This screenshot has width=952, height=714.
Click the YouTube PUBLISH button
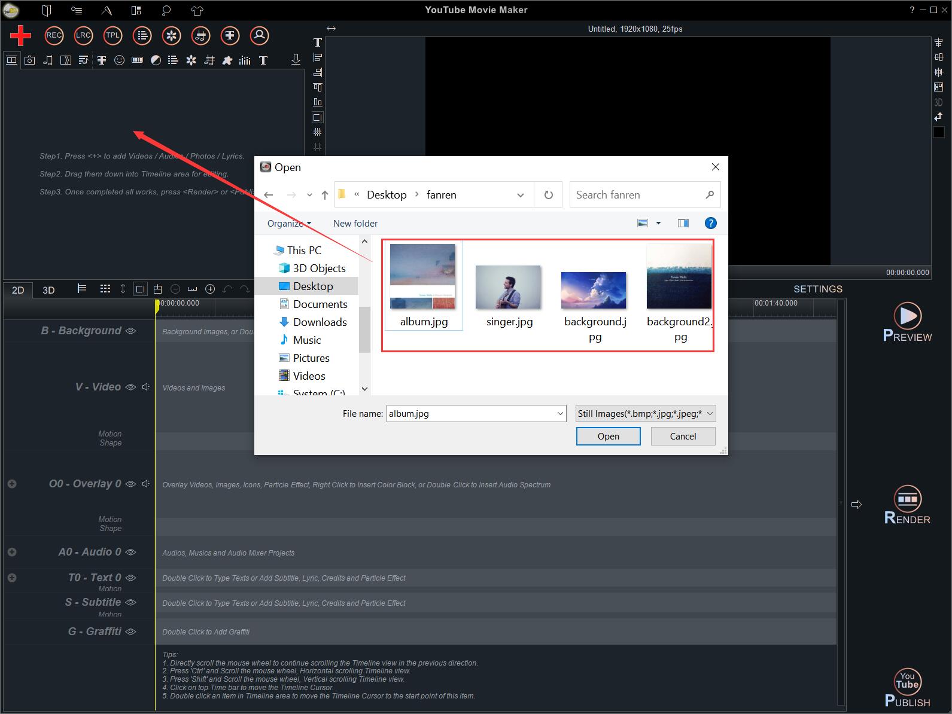908,688
